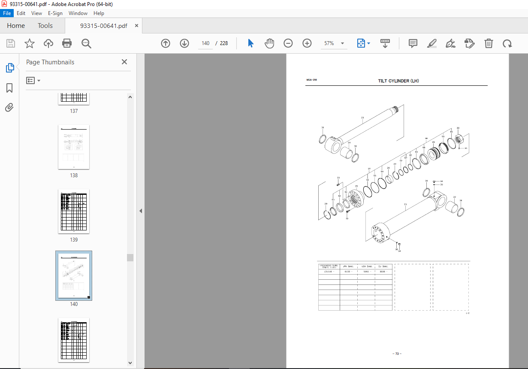Click the TILT CYLINDER (LH) title
This screenshot has width=528, height=369.
point(398,81)
